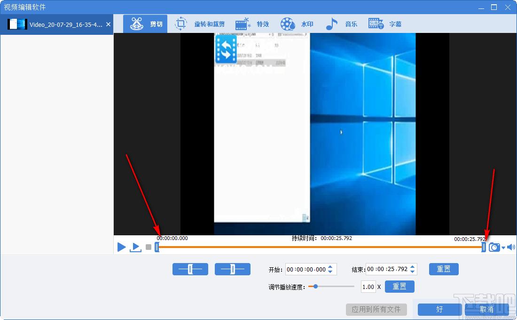This screenshot has width=517, height=320.
Task: Stop video playback
Action: 149,247
